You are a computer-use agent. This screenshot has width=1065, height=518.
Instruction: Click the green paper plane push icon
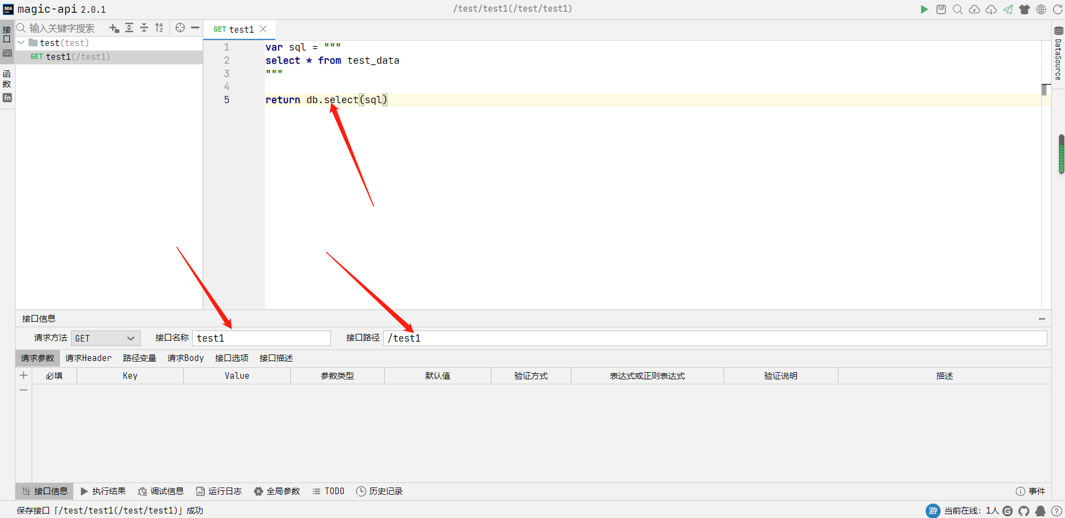click(1007, 9)
